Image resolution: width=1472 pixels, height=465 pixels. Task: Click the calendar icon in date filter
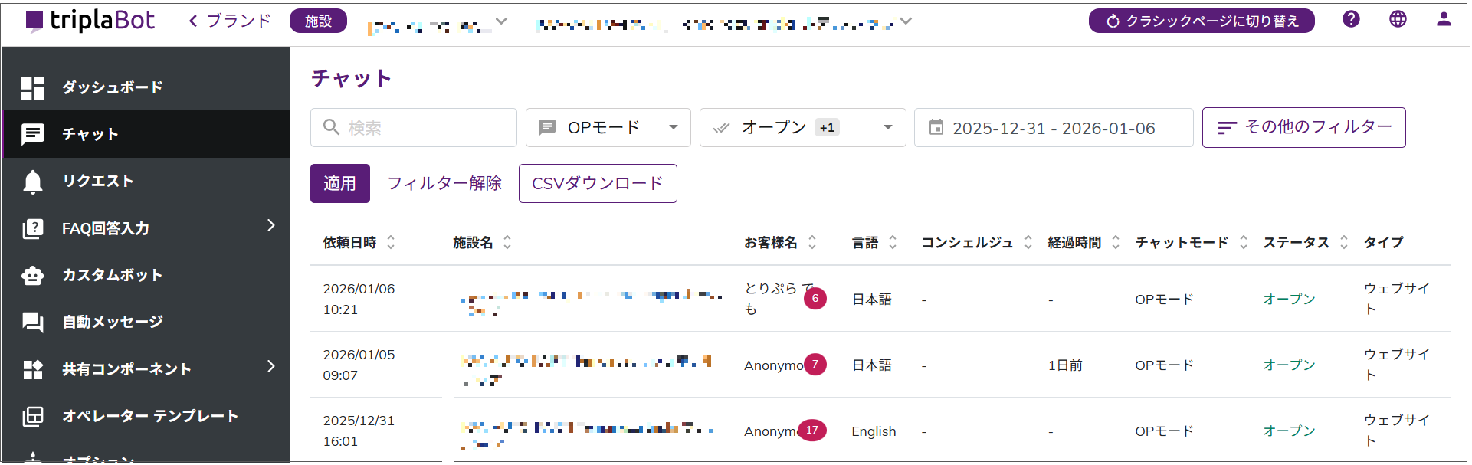[x=936, y=127]
